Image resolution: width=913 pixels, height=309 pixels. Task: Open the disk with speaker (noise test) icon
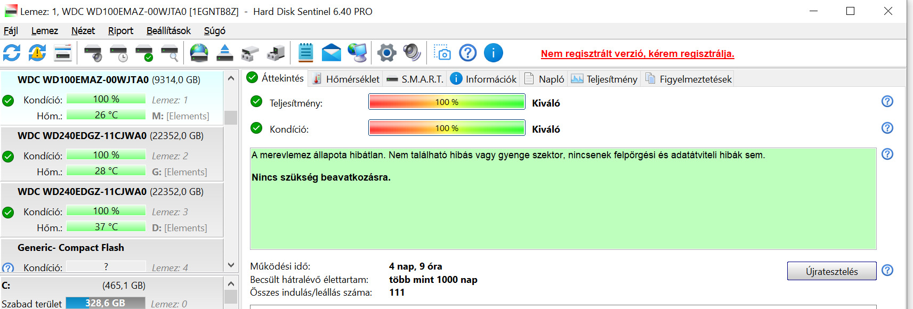click(93, 53)
